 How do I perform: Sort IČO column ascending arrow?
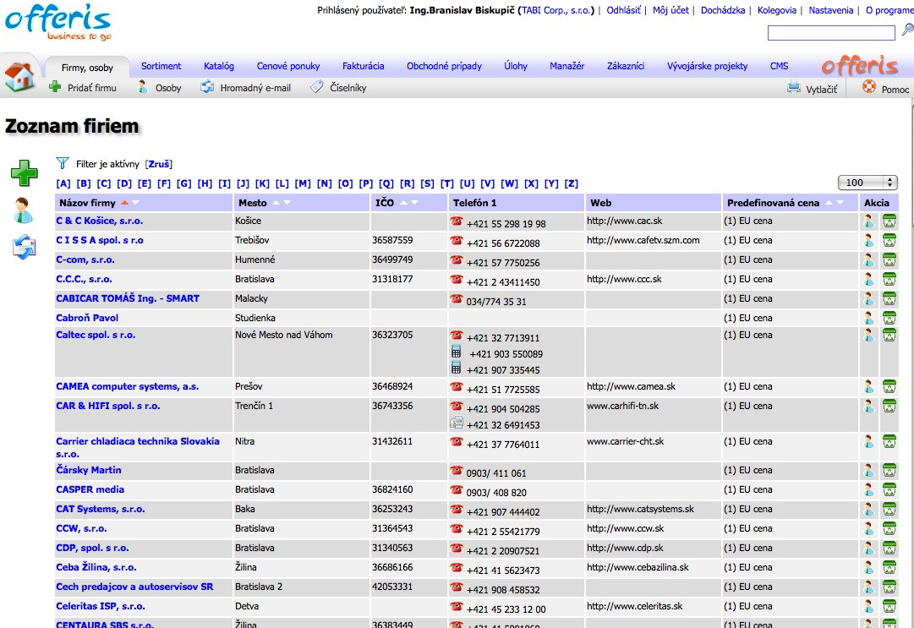403,203
